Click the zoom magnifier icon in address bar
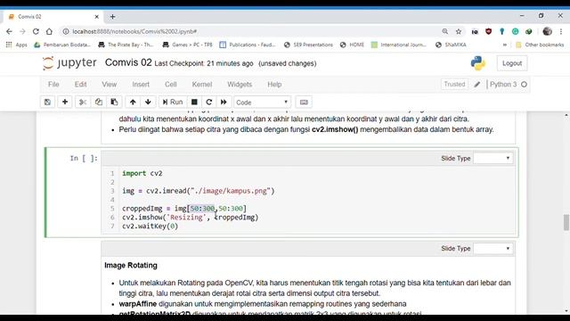This screenshot has height=321, width=570. [445, 32]
